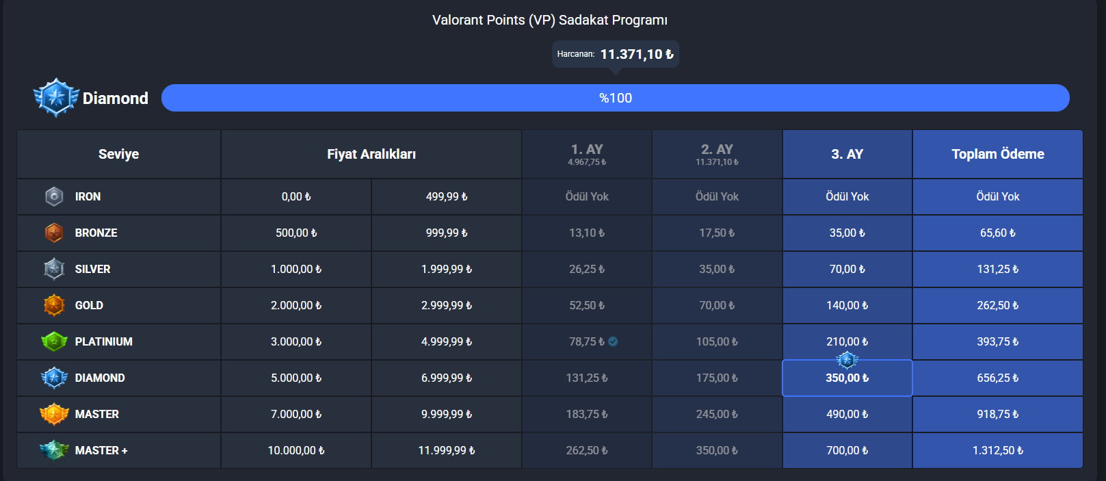Click the 1.312,50 ₺ total payment cell
Screen dimensions: 1106x481
click(998, 450)
